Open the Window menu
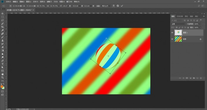The width and height of the screenshot is (207, 110). pyautogui.click(x=69, y=2)
